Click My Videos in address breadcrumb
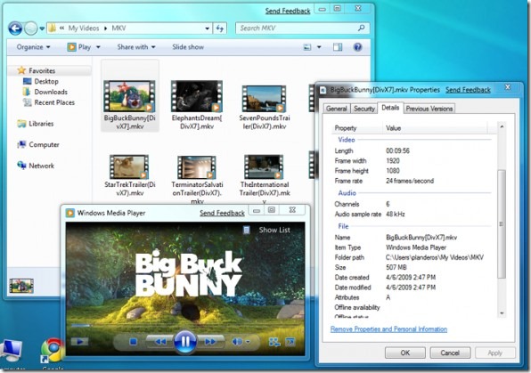The width and height of the screenshot is (531, 373). (84, 28)
